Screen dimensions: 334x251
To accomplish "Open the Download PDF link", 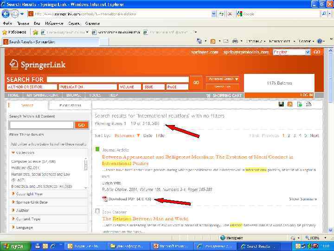I will pos(129,199).
